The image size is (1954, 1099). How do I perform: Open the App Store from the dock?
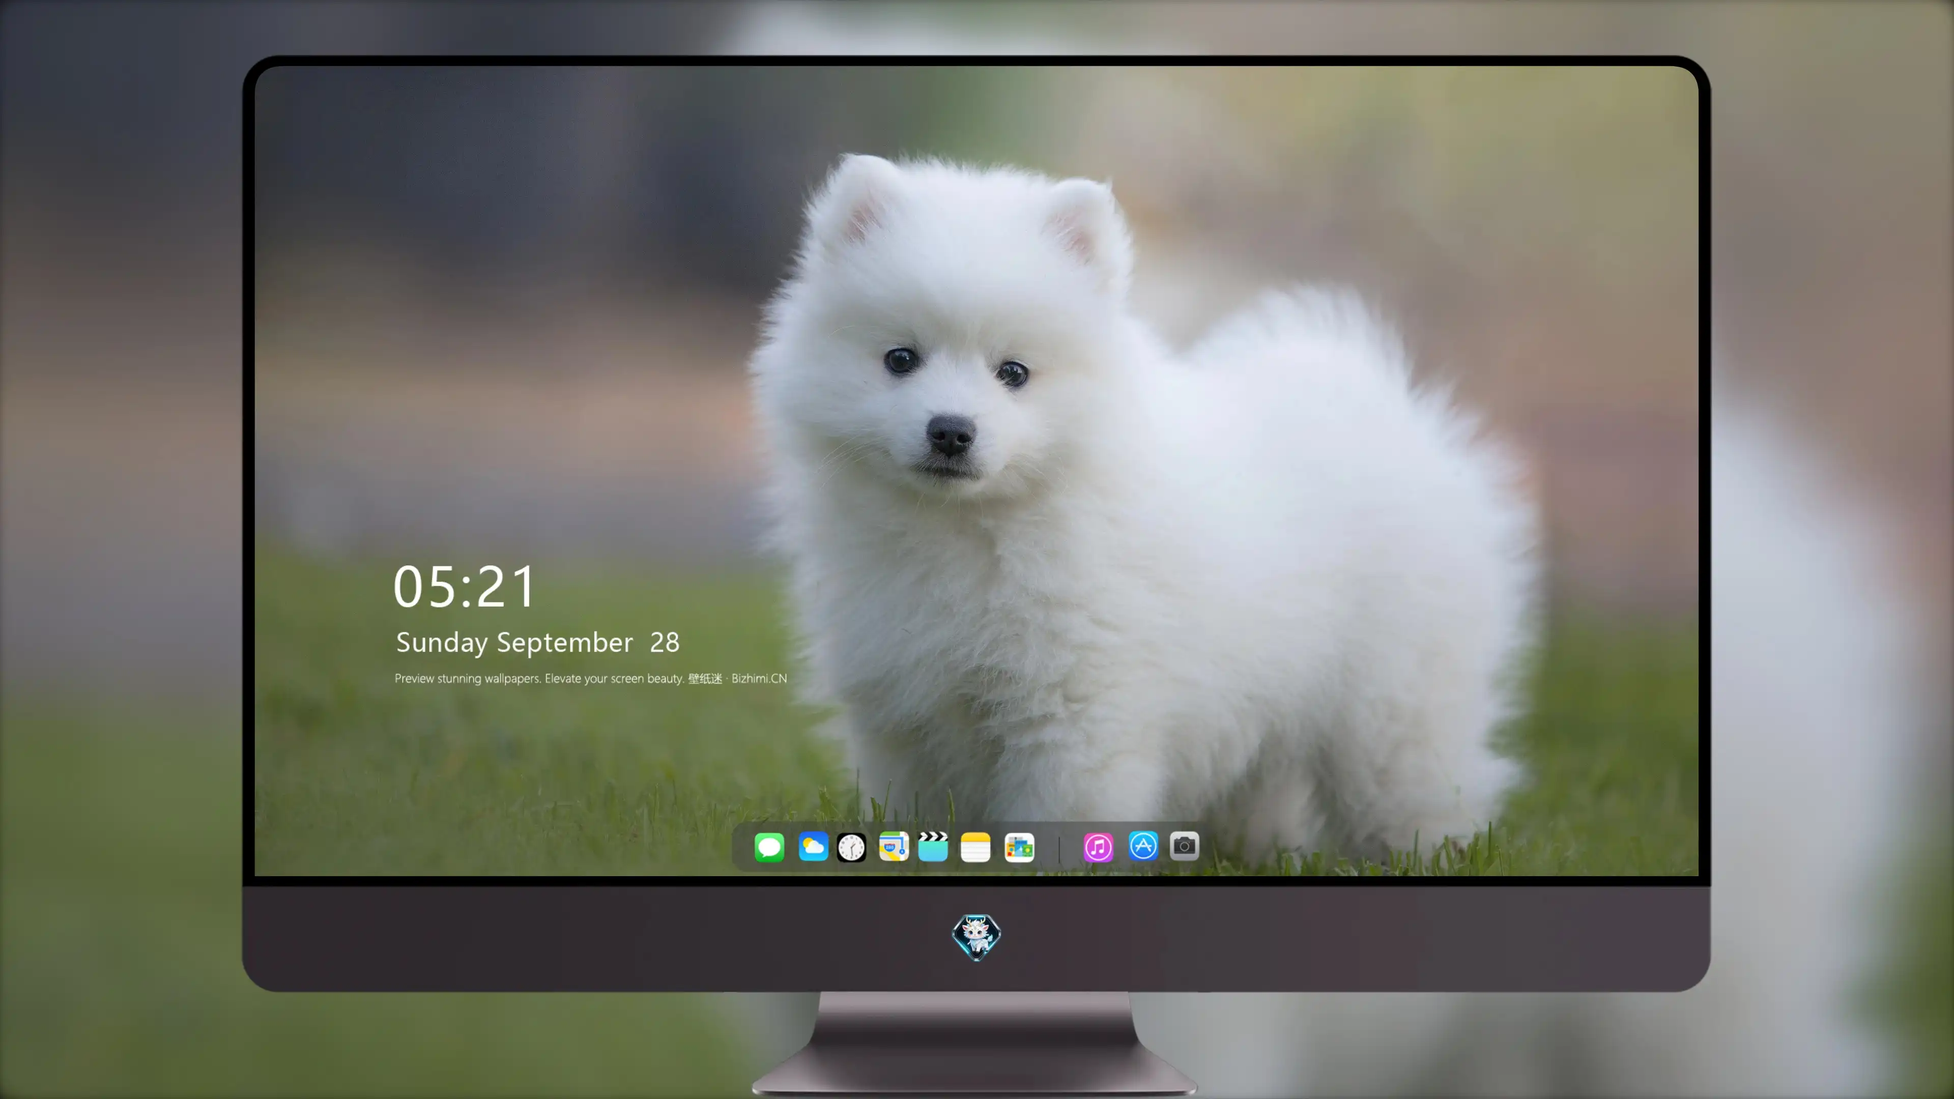(1143, 846)
